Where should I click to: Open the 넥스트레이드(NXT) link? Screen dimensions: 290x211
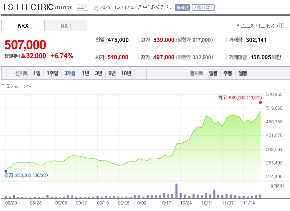257,25
